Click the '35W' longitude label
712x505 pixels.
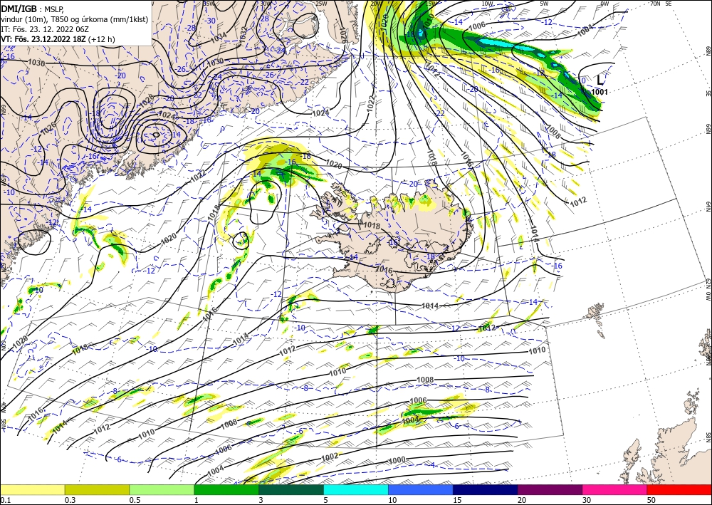[x=209, y=3]
